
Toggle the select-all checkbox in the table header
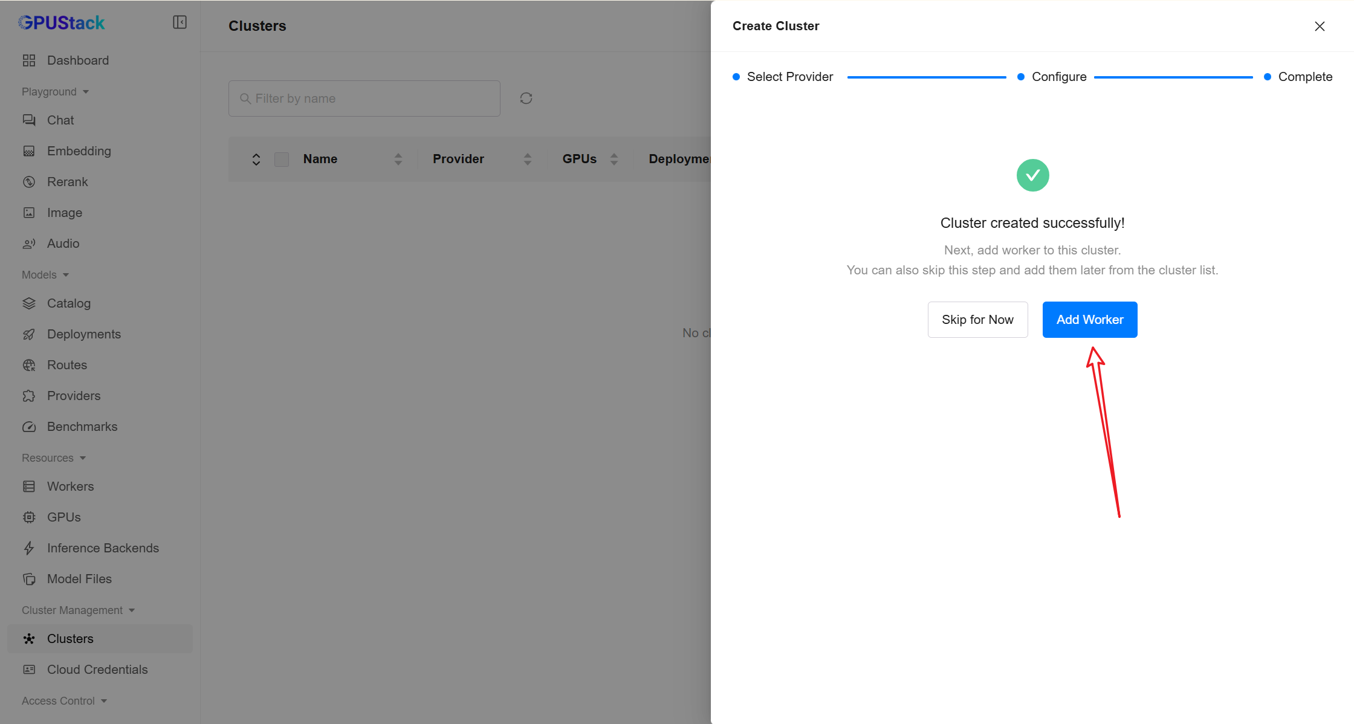pyautogui.click(x=282, y=159)
